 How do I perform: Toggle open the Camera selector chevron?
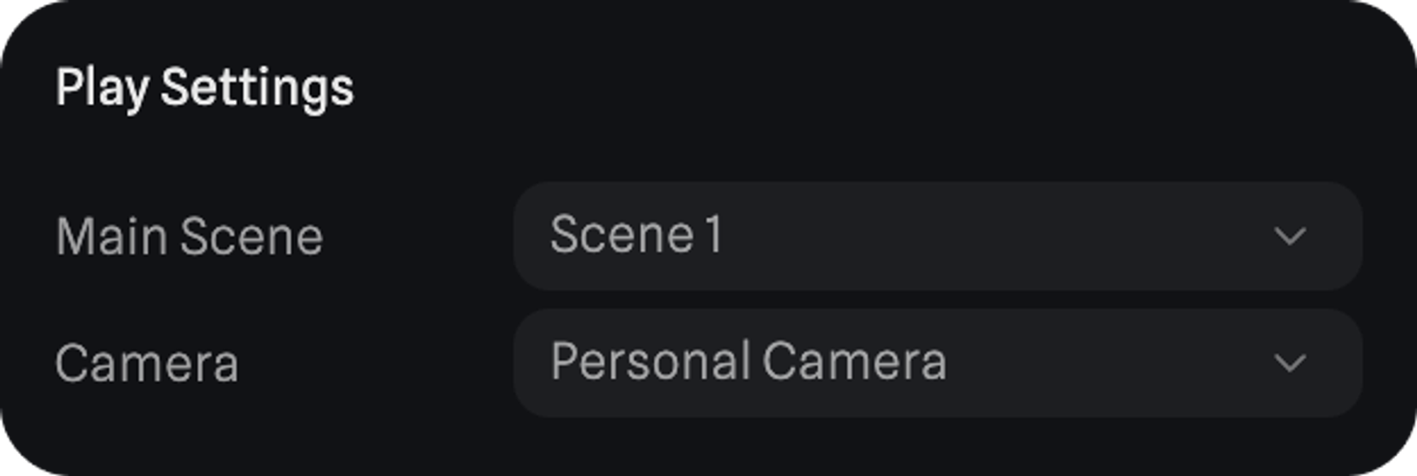click(1289, 364)
